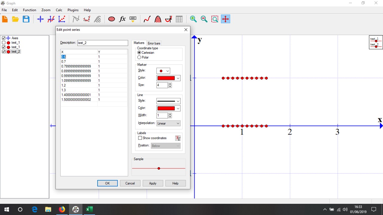Select the X cell containing 1.3
The width and height of the screenshot is (383, 215).
(79, 90)
